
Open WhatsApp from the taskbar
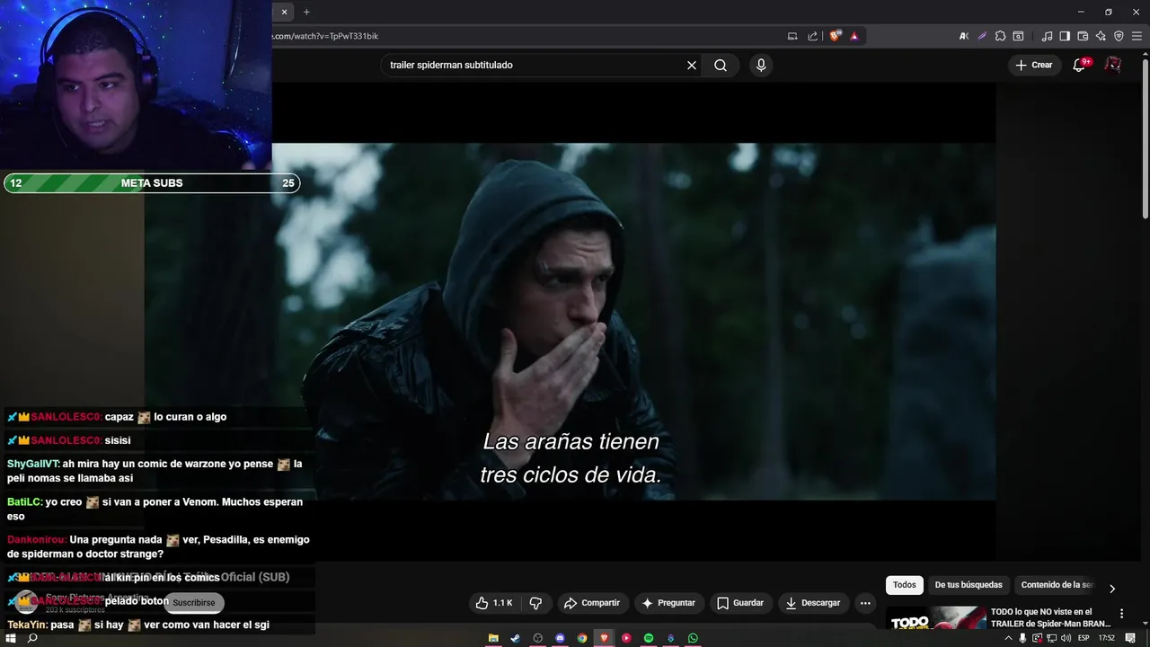click(693, 638)
